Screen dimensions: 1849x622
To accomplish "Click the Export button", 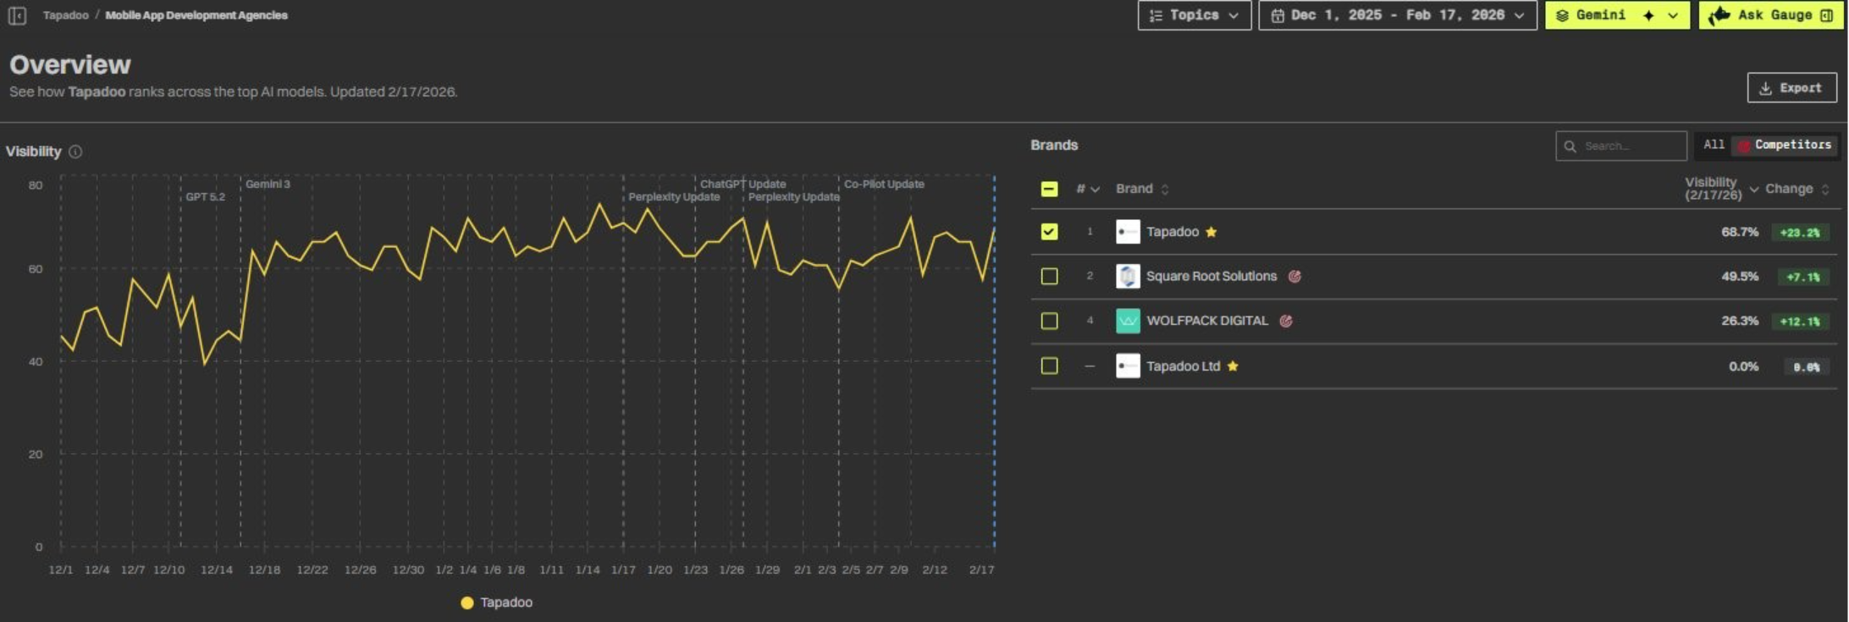I will [1791, 88].
